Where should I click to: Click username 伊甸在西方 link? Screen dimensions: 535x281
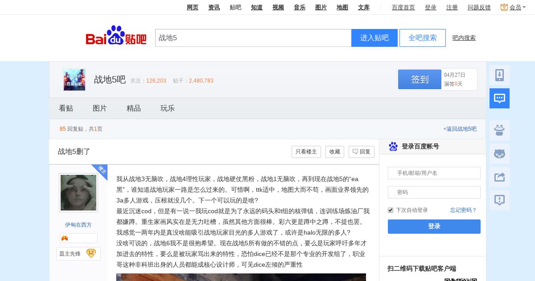click(x=78, y=225)
